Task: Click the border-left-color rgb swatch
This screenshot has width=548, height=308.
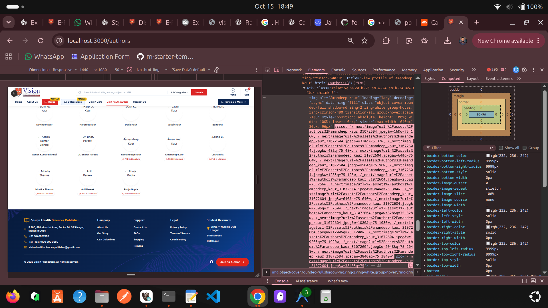Action: pyautogui.click(x=488, y=210)
